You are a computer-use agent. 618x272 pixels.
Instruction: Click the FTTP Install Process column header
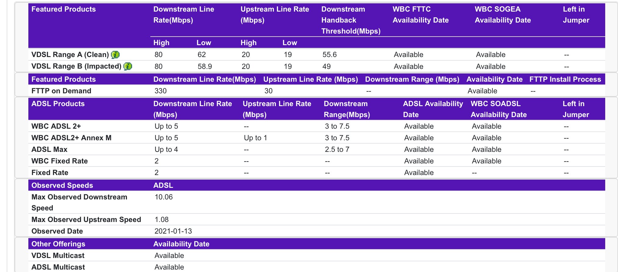[x=565, y=79]
